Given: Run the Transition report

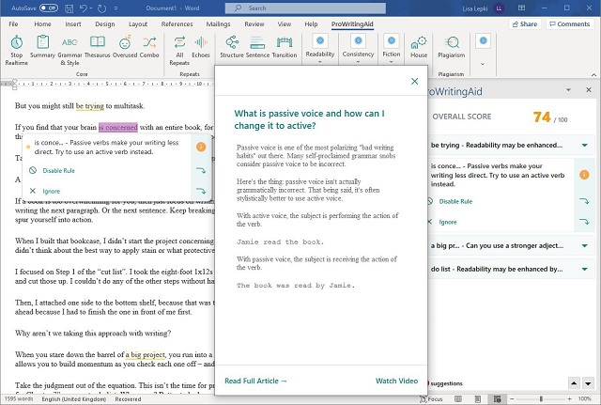Looking at the screenshot, I should (x=285, y=47).
